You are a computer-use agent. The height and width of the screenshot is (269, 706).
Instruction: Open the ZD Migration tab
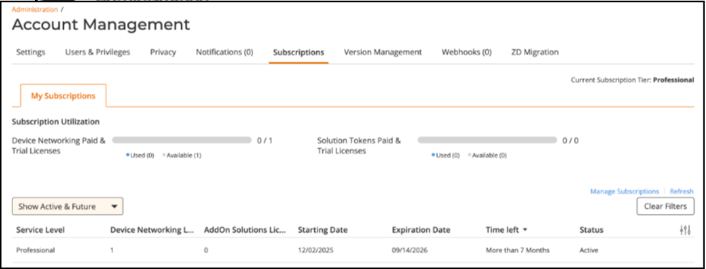(534, 52)
